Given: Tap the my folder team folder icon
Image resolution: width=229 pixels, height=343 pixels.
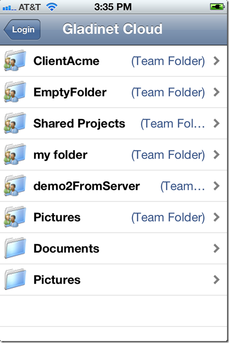Looking at the screenshot, I should point(15,154).
